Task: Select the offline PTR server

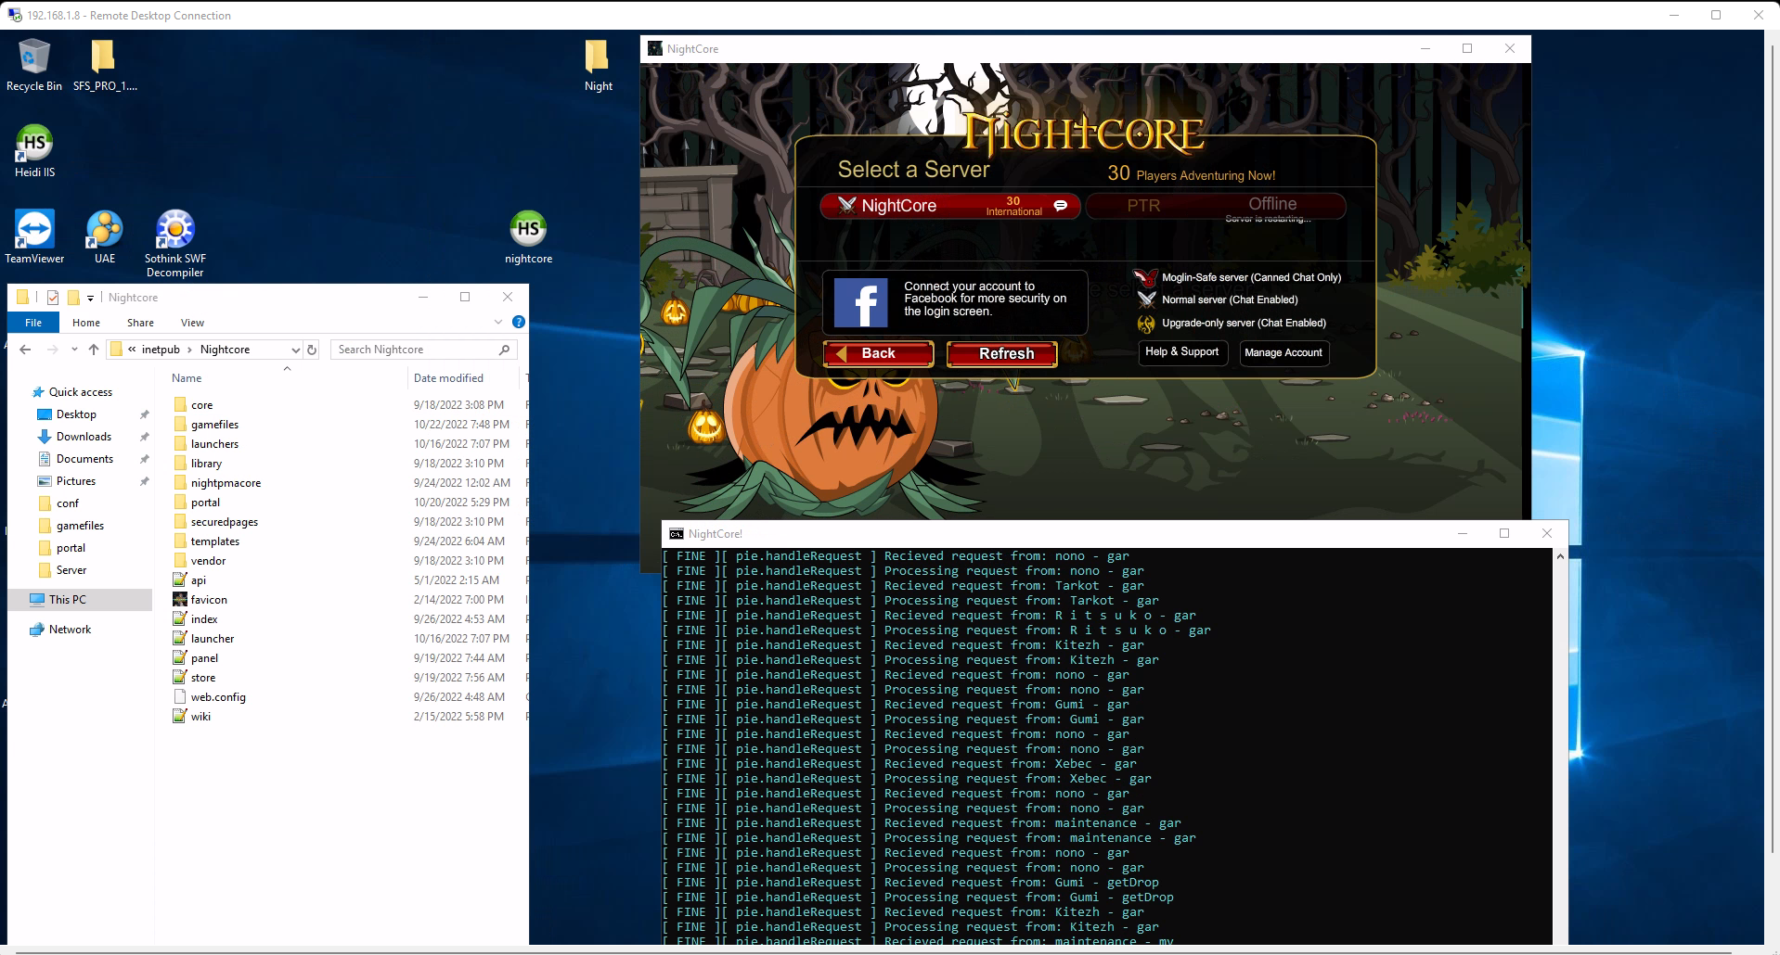Action: (1216, 206)
